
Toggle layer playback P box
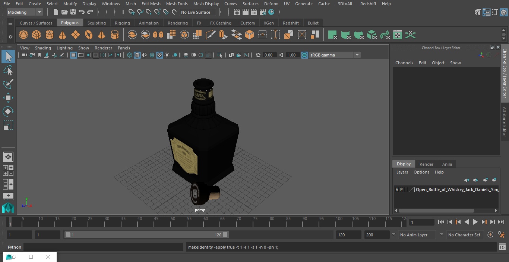[401, 190]
